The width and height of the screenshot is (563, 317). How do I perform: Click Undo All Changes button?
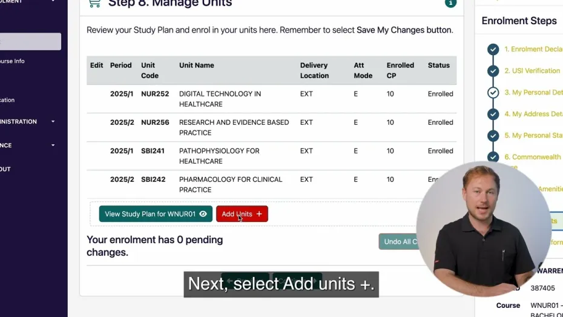click(400, 242)
